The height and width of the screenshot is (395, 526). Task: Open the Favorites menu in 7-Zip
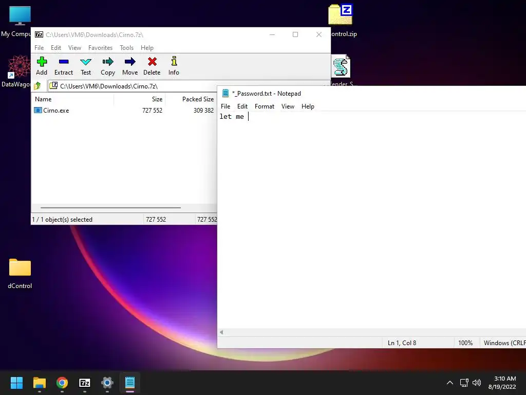click(100, 48)
